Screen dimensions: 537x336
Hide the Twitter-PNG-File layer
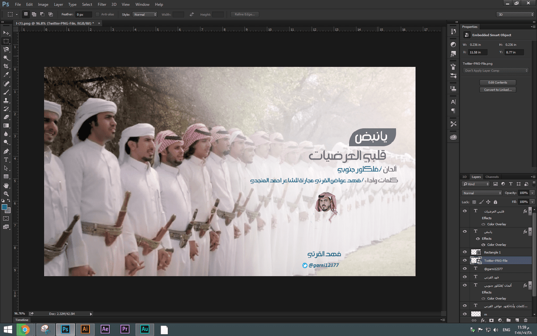click(x=465, y=260)
